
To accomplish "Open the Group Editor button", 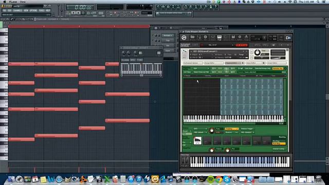I will pos(214,63).
